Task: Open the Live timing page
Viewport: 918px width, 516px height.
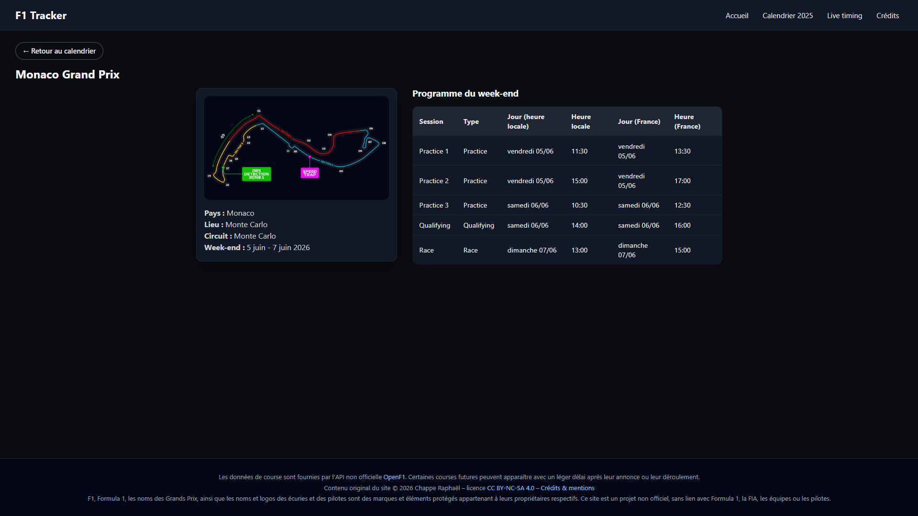Action: 844,15
